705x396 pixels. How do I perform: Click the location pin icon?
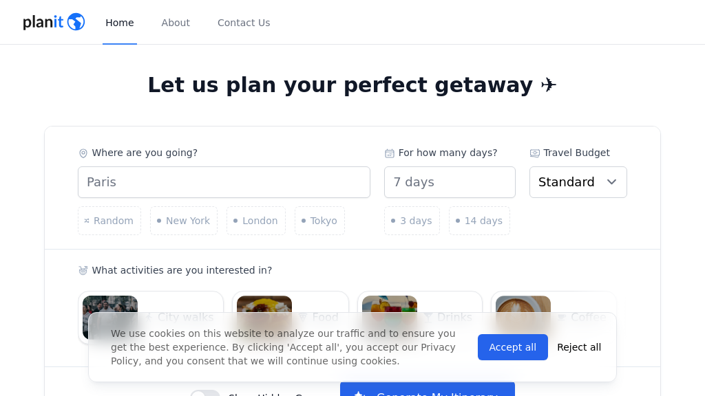(83, 153)
